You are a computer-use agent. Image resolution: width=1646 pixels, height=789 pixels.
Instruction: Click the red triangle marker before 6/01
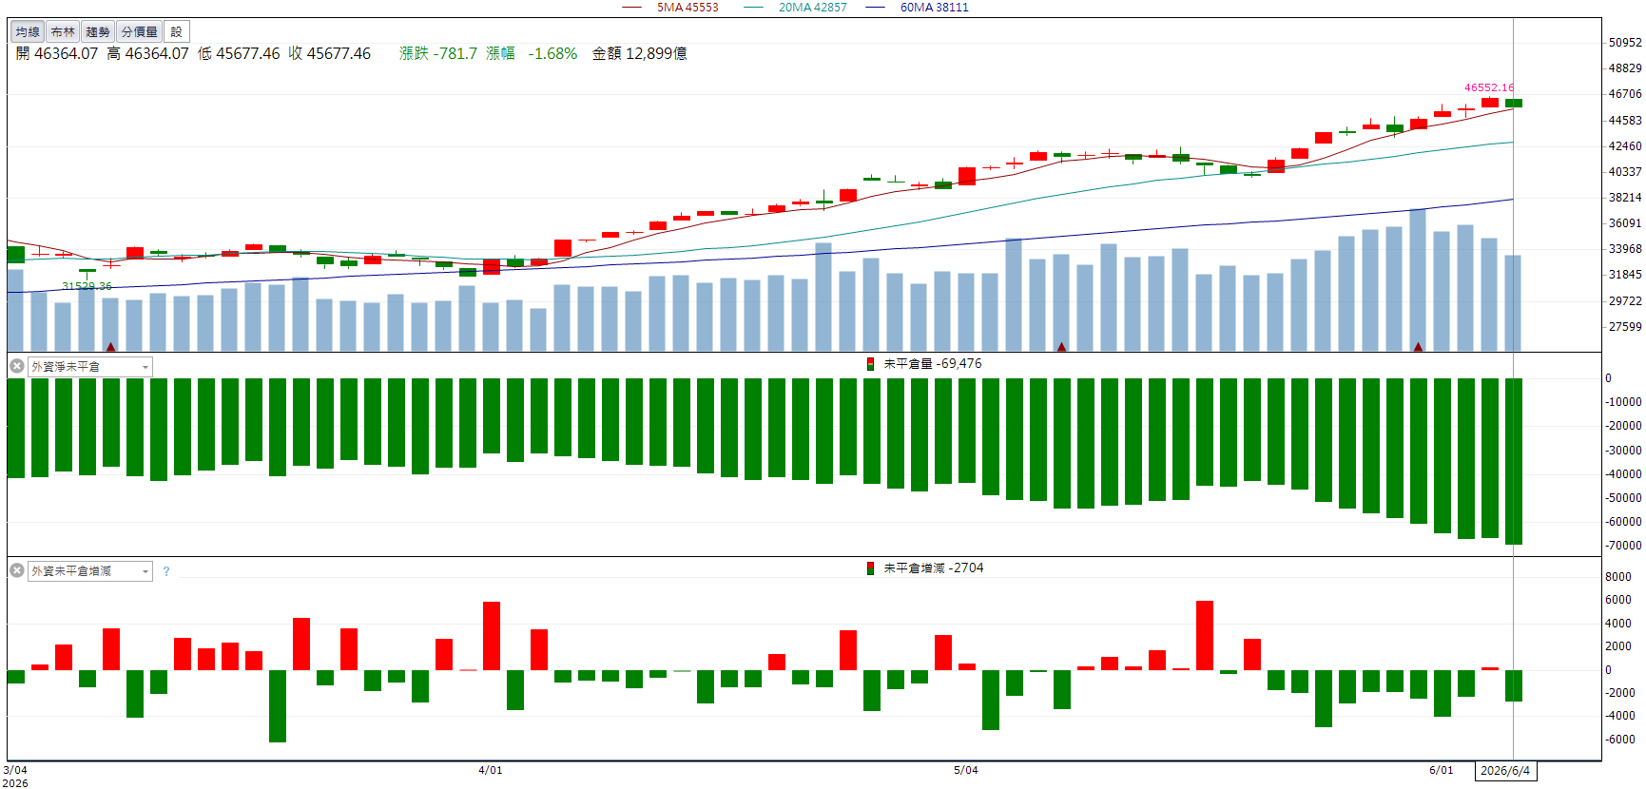(x=1418, y=347)
